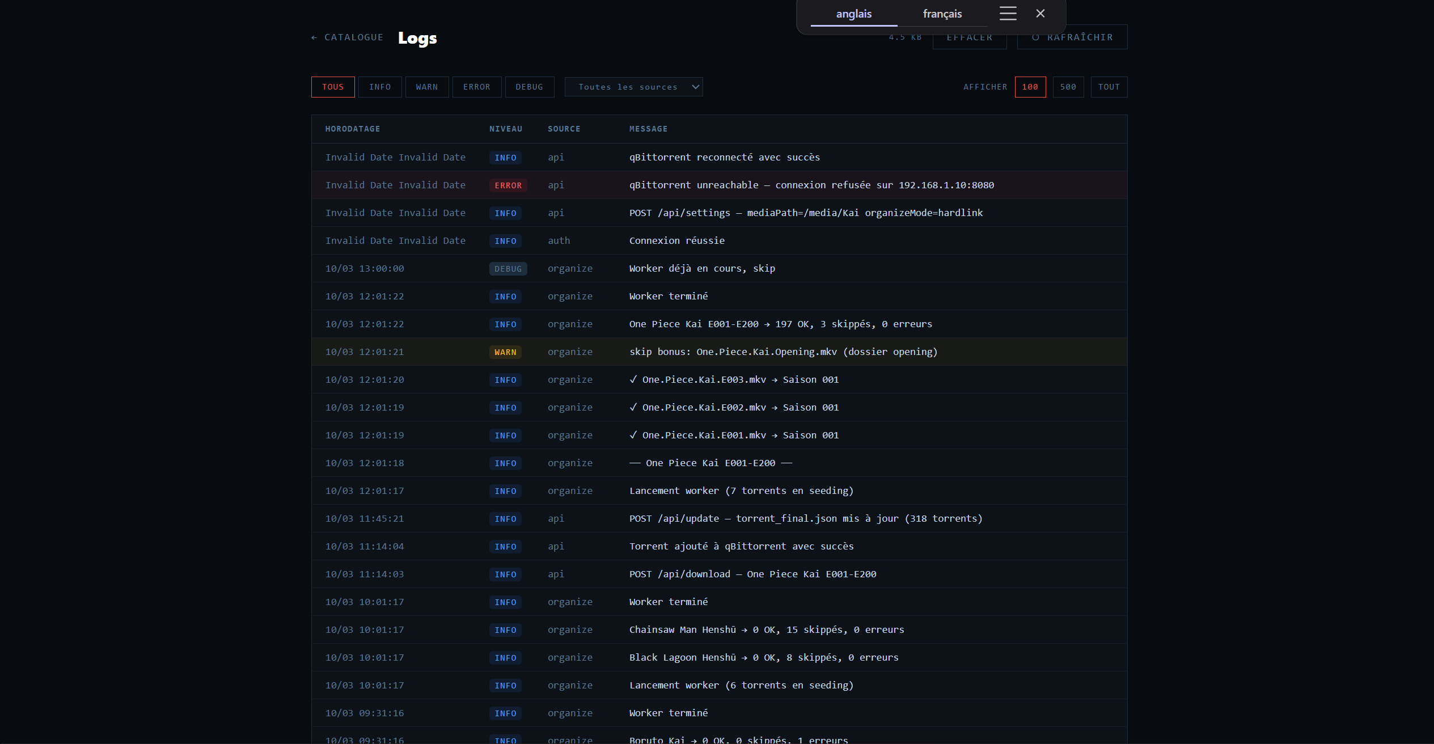Select the red ERROR badge in the qBittorrent unreachable row

point(508,185)
